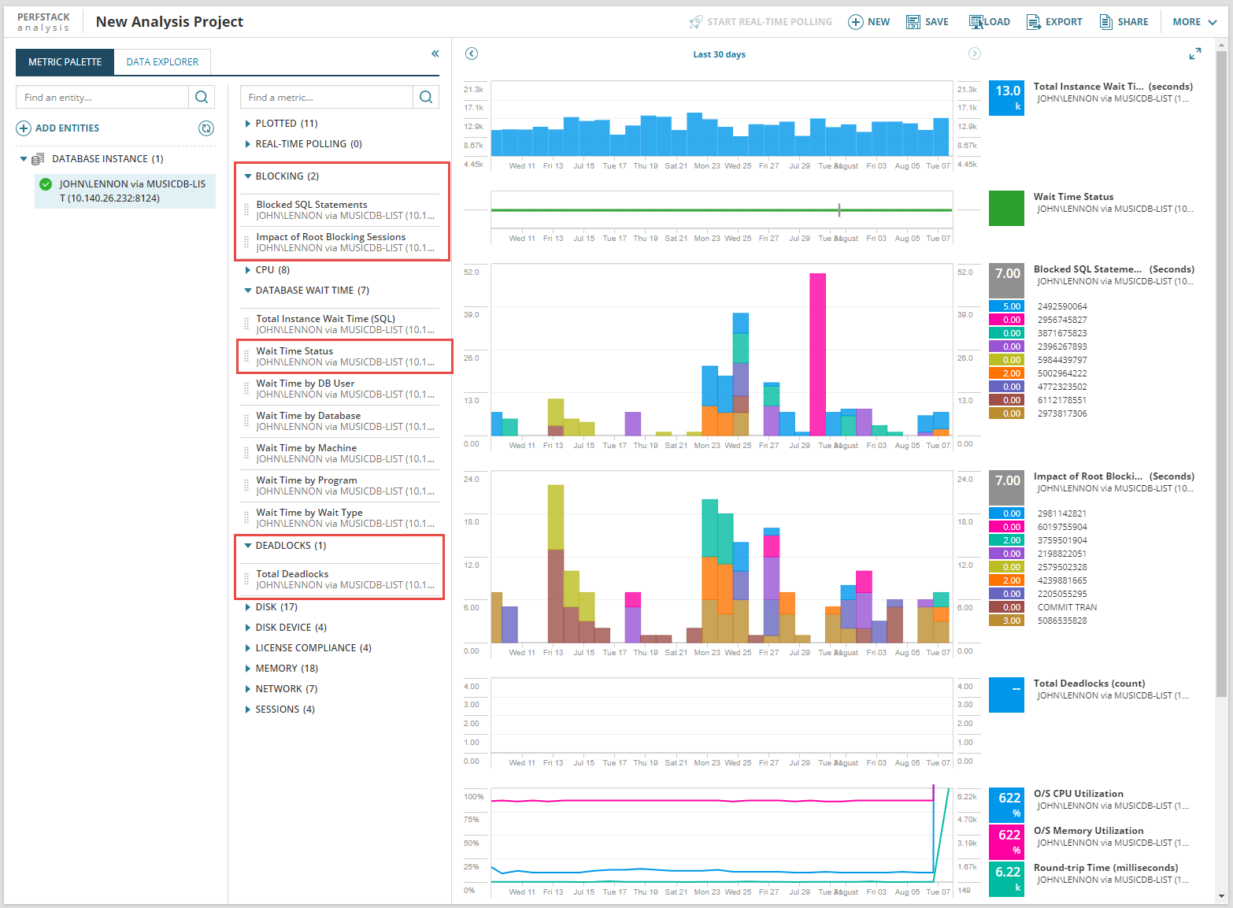Expand the MEMORY (18) group

[248, 669]
